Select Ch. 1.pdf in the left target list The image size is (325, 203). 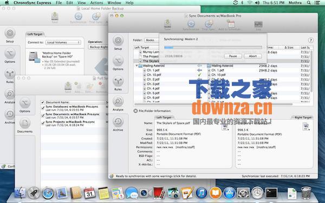click(153, 70)
